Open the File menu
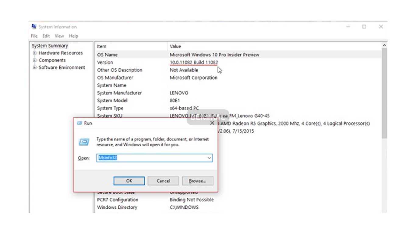416x234 pixels. (34, 36)
